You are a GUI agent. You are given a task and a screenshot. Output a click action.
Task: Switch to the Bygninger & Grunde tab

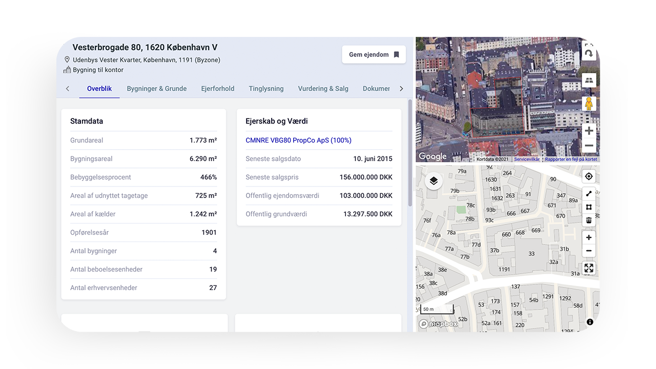point(157,89)
